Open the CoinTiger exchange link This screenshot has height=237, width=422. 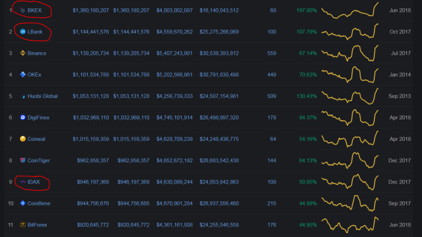39,160
